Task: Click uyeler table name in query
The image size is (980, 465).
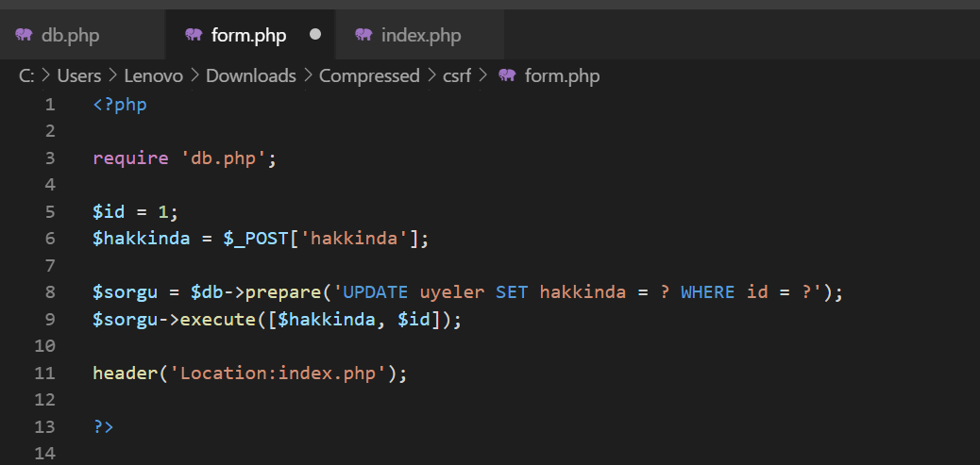Action: click(x=452, y=292)
